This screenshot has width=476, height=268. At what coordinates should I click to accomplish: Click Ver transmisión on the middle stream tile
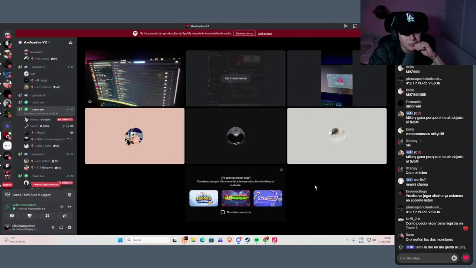click(235, 78)
